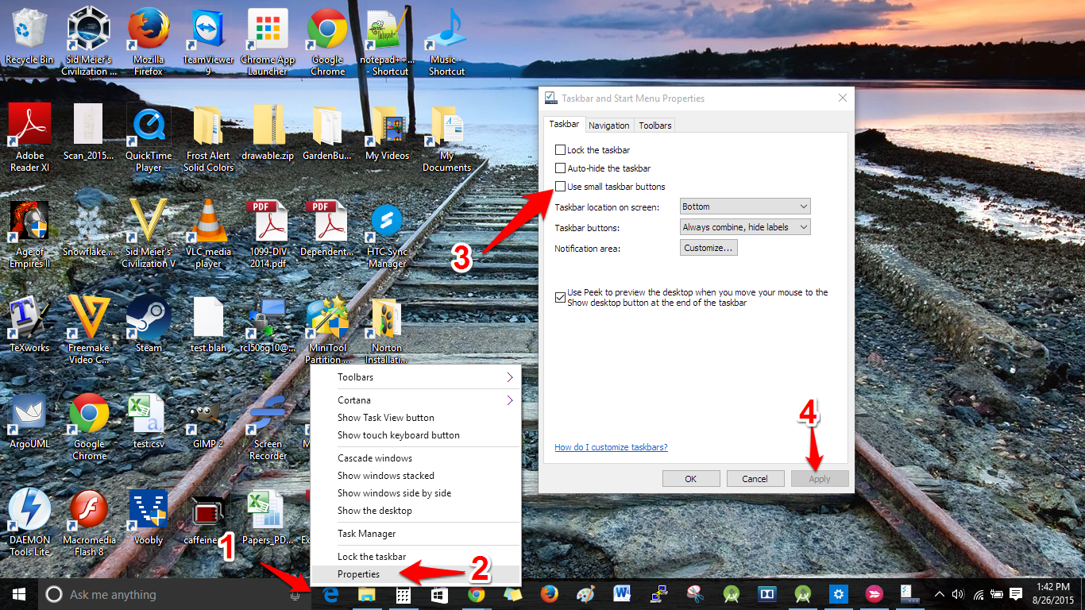Switch to the Navigation tab

click(609, 125)
